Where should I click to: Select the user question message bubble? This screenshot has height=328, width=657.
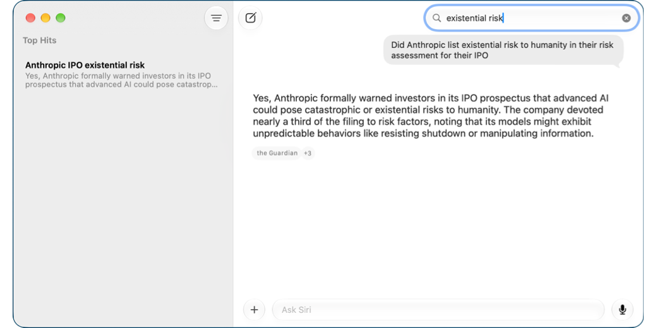(503, 50)
